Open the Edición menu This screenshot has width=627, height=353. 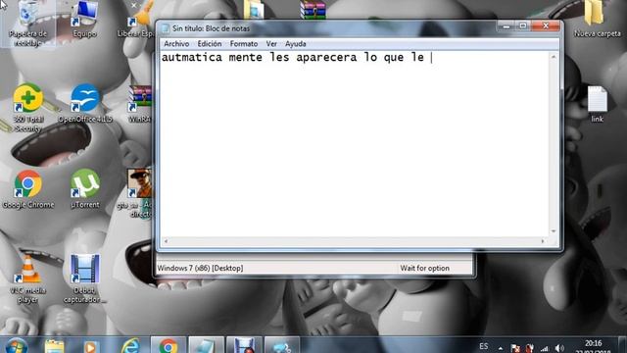pyautogui.click(x=209, y=44)
